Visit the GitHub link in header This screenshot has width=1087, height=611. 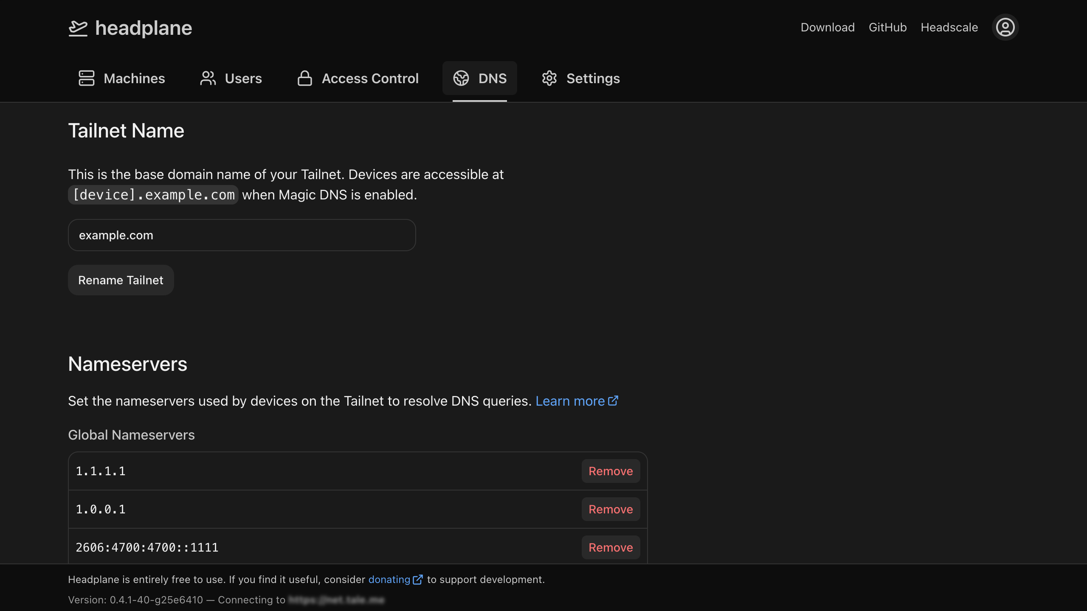pyautogui.click(x=887, y=27)
